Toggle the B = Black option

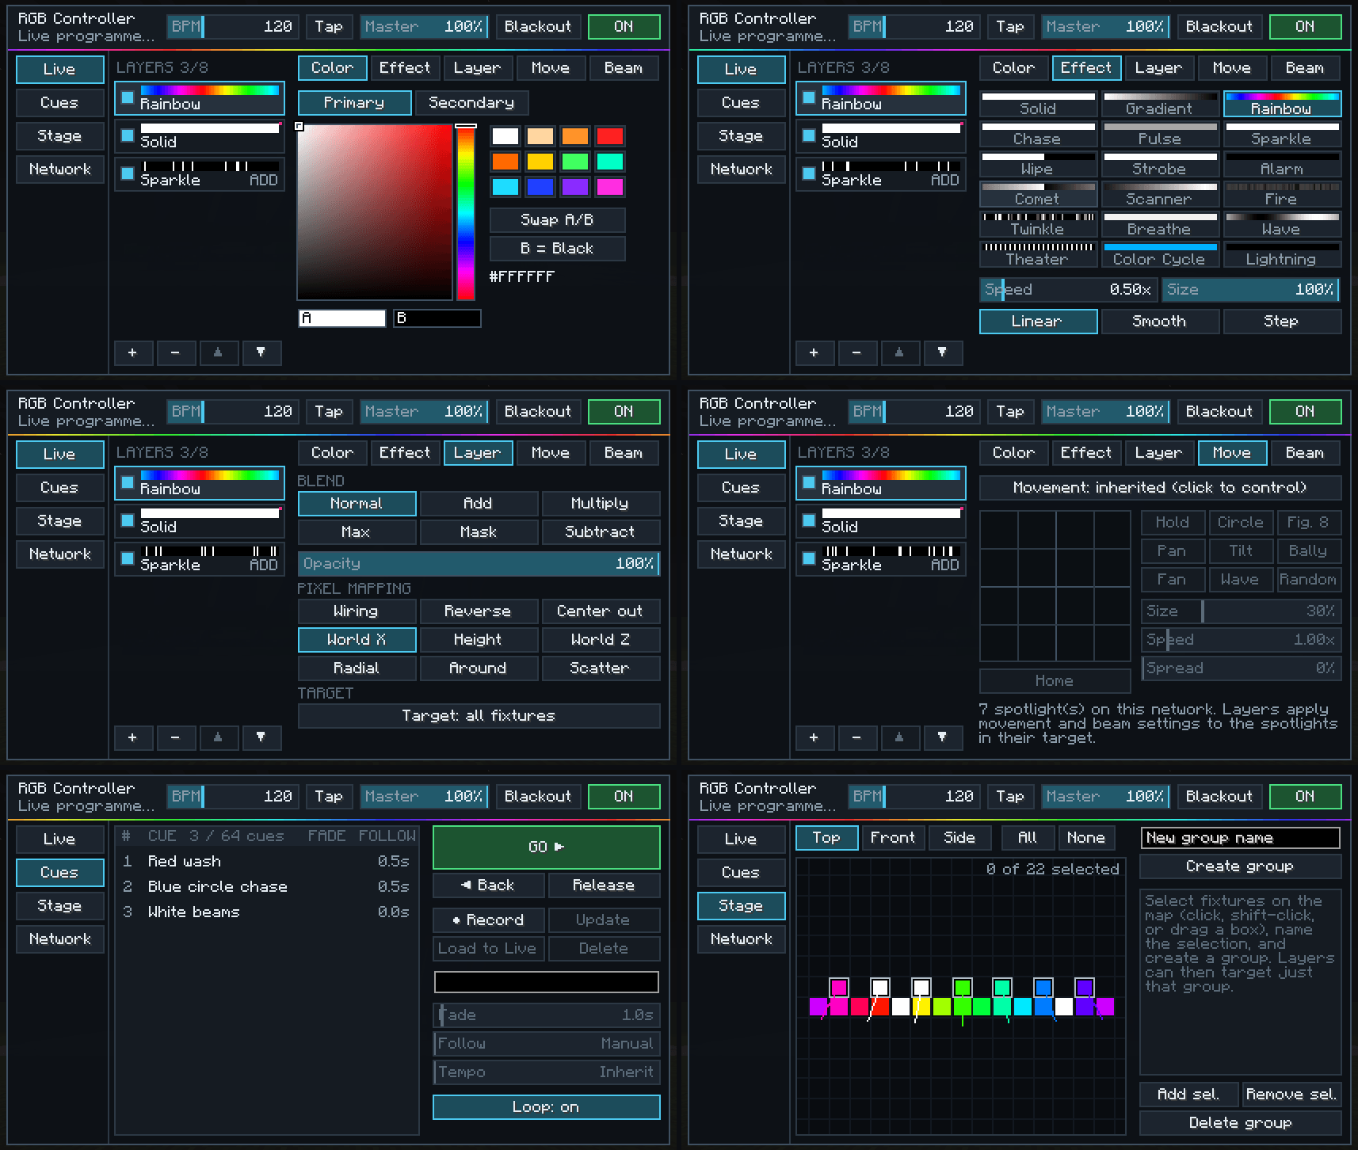(x=557, y=248)
